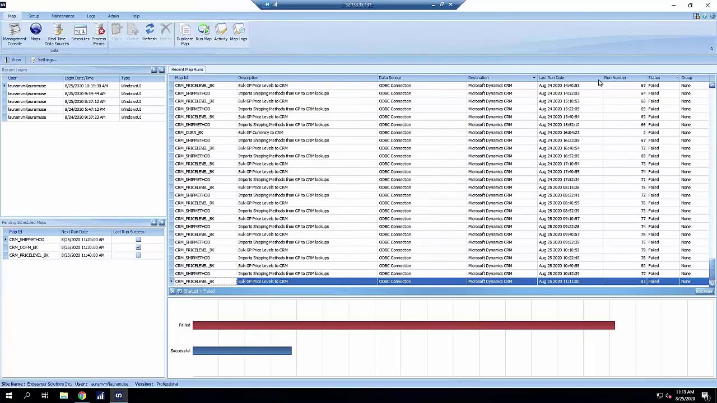Viewport: 717px width, 403px height.
Task: Open the Windows Start menu
Action: click(x=8, y=396)
